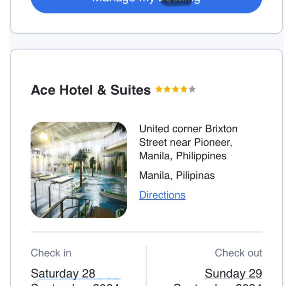Click the second gold rating star
Screen dimensions: 293x286
pos(167,89)
